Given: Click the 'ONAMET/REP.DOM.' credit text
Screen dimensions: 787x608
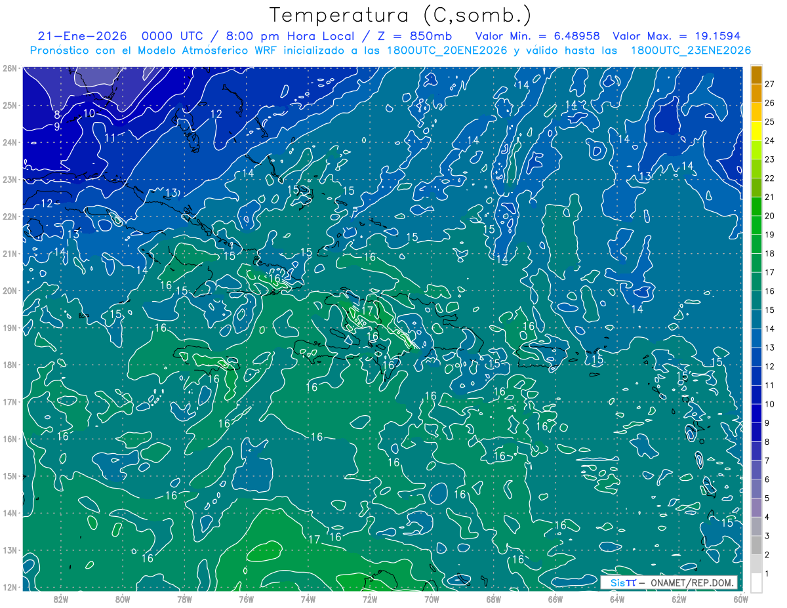Looking at the screenshot, I should 691,582.
